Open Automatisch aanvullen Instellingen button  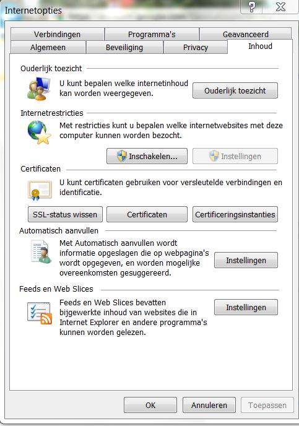(246, 260)
